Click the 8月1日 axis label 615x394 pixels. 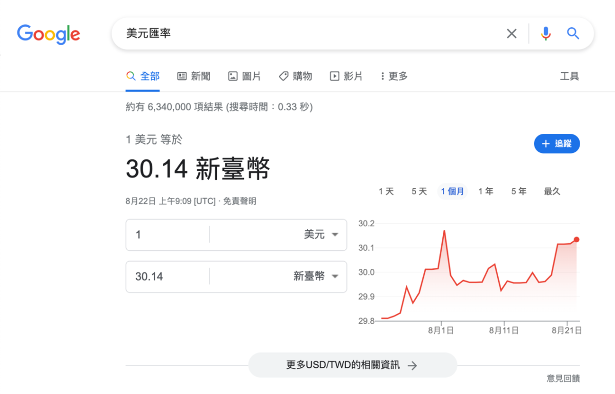[441, 331]
